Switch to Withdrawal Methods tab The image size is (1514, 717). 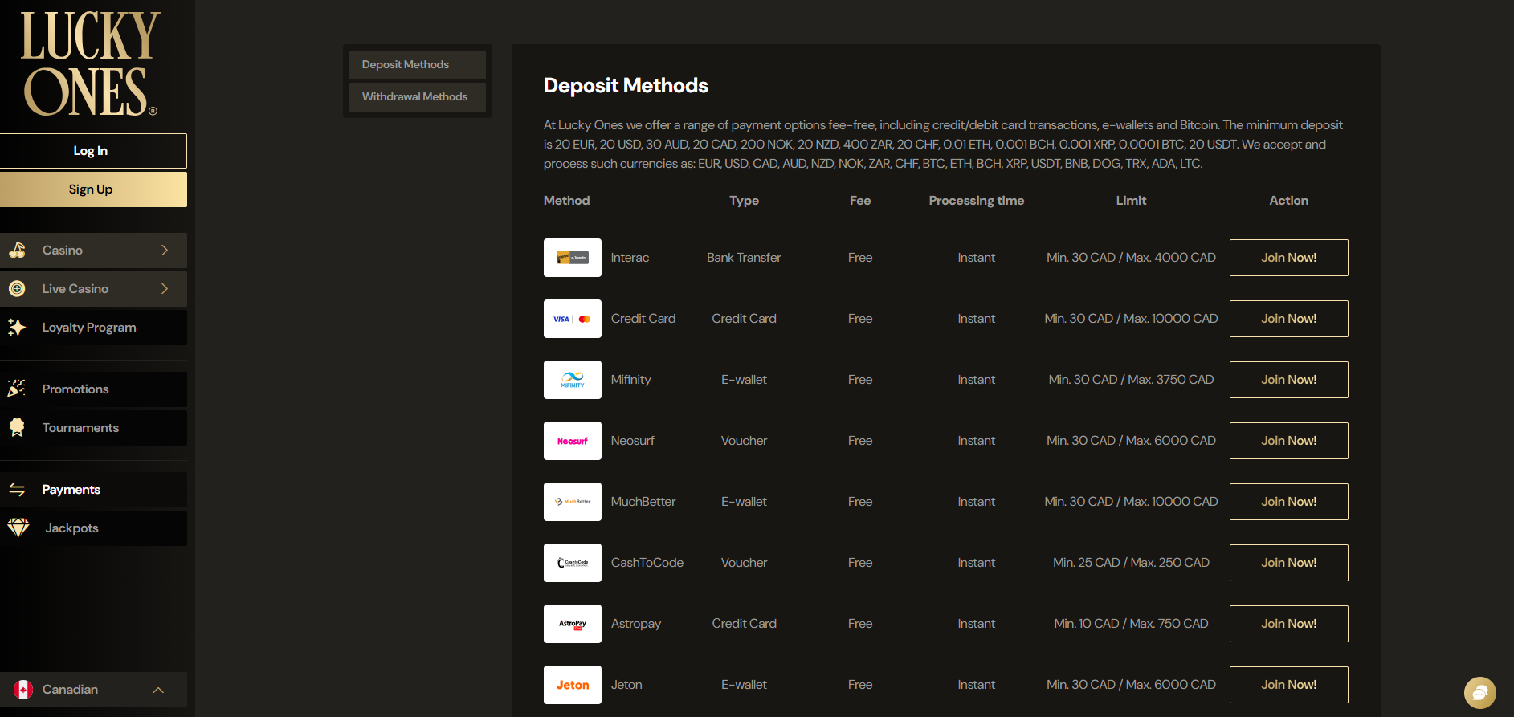[418, 97]
